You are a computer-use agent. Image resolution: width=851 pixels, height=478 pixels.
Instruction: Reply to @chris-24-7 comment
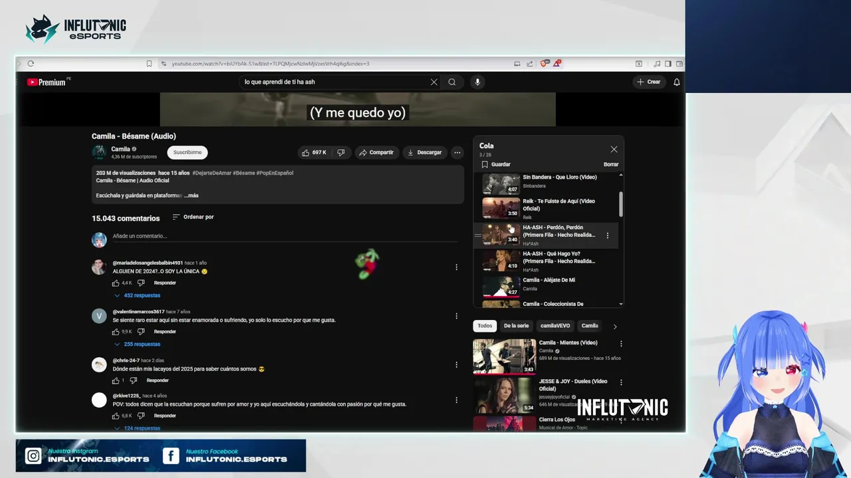pyautogui.click(x=158, y=380)
